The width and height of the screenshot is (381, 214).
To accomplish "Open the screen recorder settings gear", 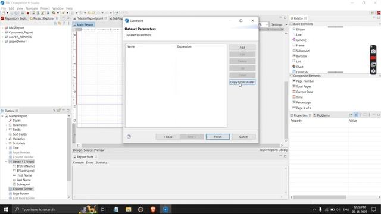I will point(373,71).
